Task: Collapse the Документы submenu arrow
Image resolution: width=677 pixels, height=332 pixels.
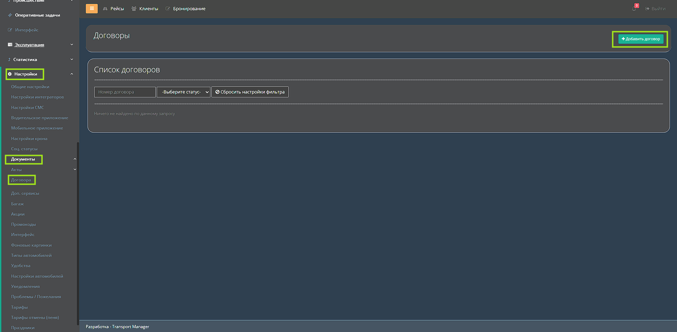Action: [x=75, y=159]
